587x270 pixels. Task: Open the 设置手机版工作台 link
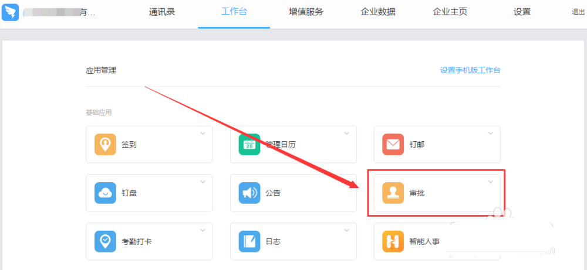pyautogui.click(x=470, y=70)
